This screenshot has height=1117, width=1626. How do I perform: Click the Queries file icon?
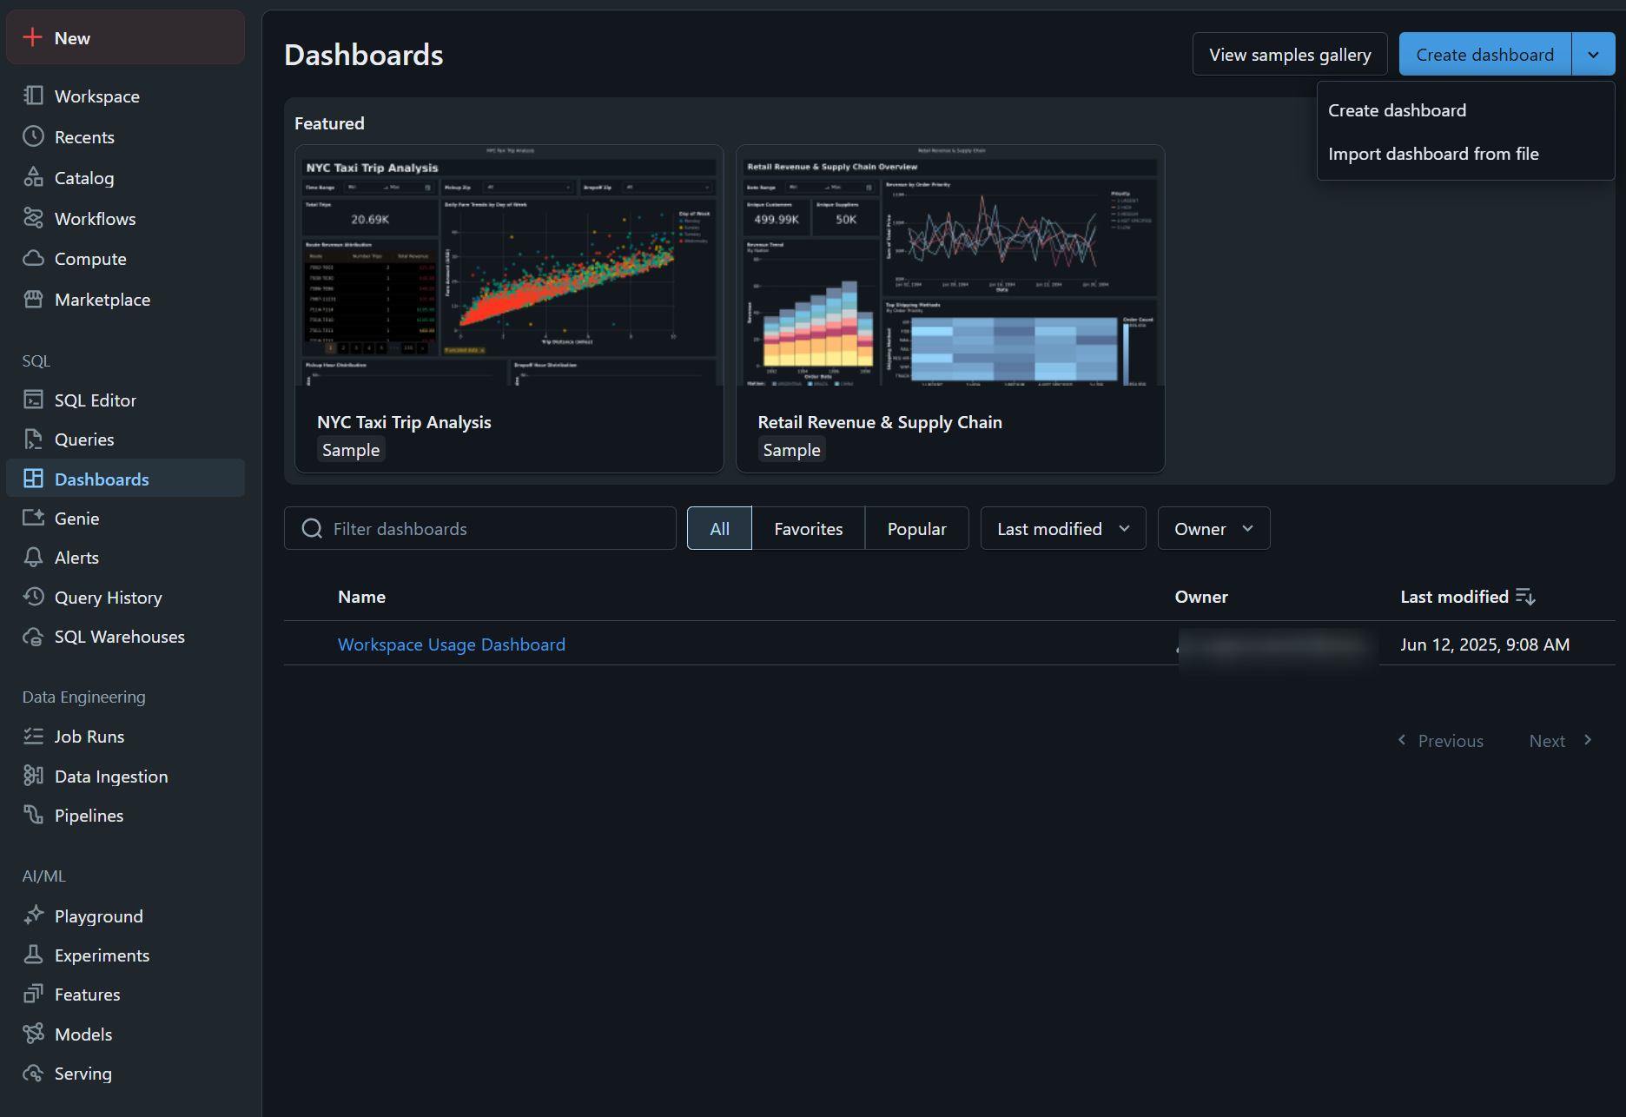click(33, 440)
